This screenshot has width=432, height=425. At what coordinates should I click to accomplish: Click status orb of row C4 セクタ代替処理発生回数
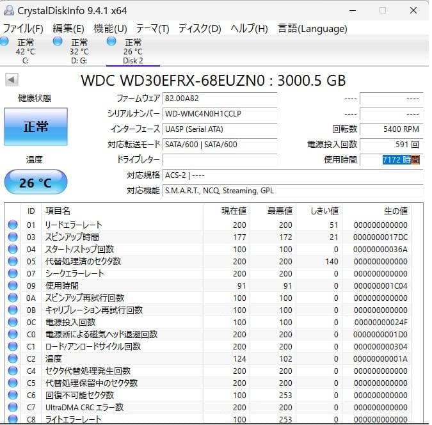click(13, 371)
